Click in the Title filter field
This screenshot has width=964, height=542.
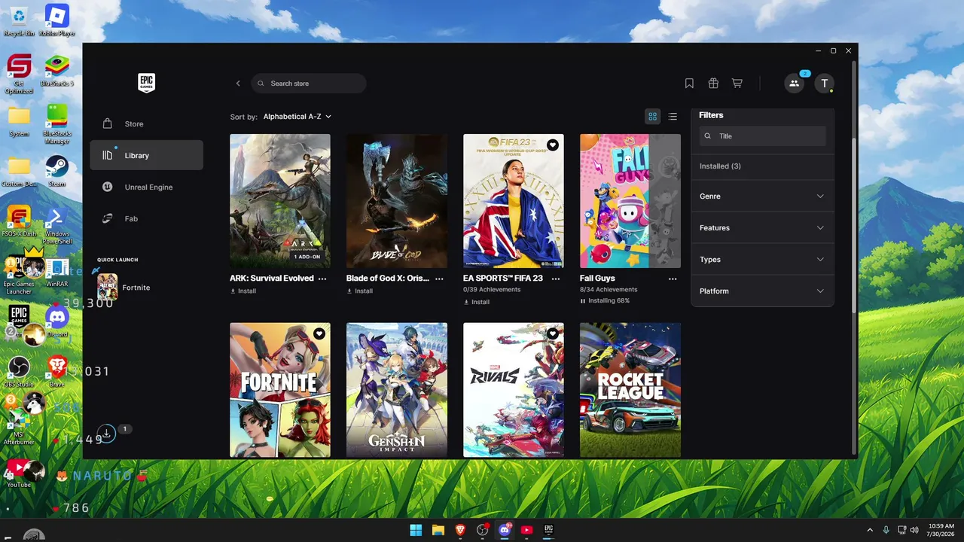click(x=762, y=136)
